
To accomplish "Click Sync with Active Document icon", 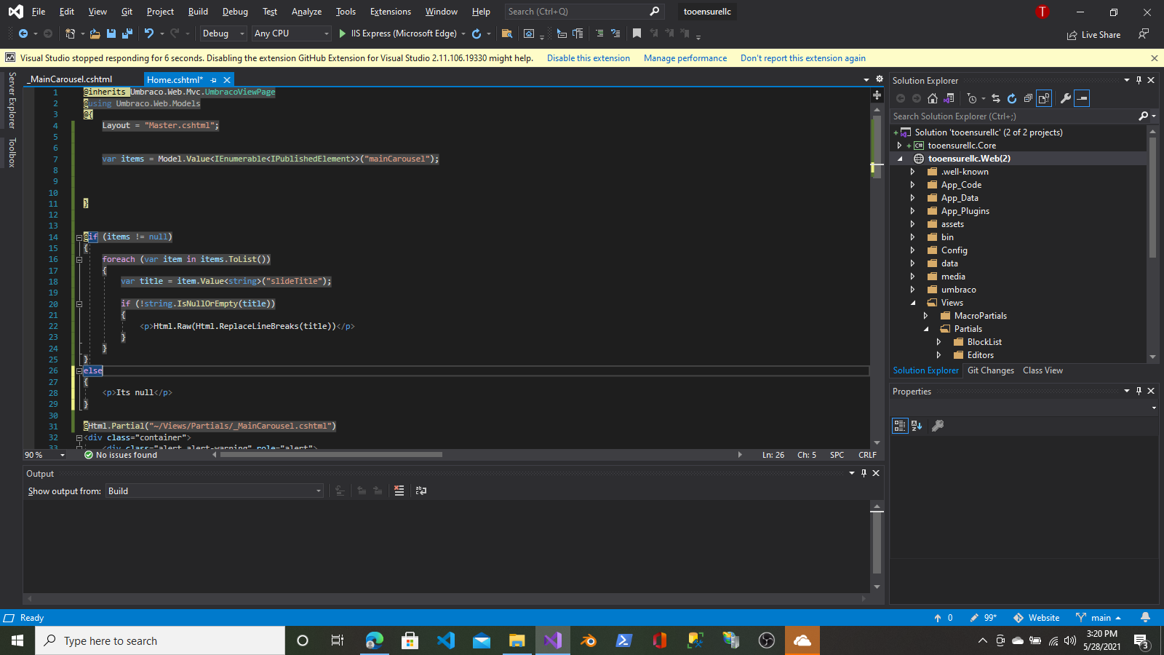I will point(996,98).
